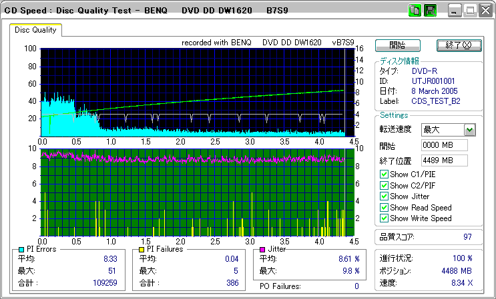This screenshot has height=299, width=496.
Task: Copy results with the green clipboard icon
Action: (x=414, y=10)
